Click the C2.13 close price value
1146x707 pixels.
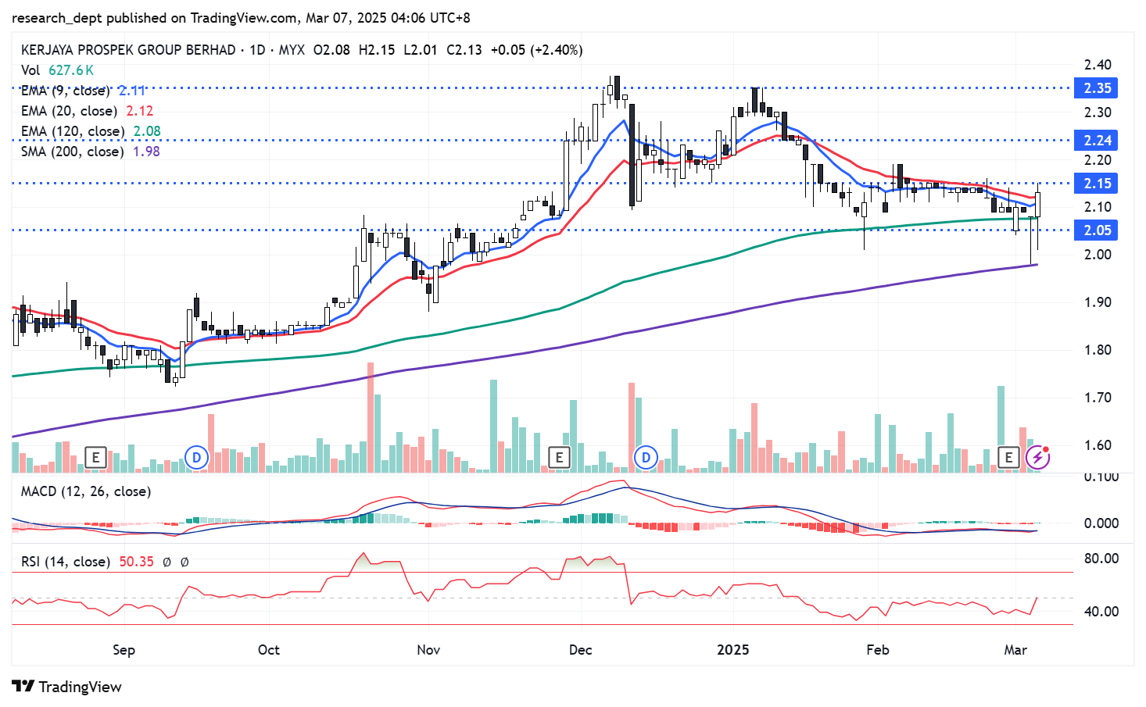464,50
